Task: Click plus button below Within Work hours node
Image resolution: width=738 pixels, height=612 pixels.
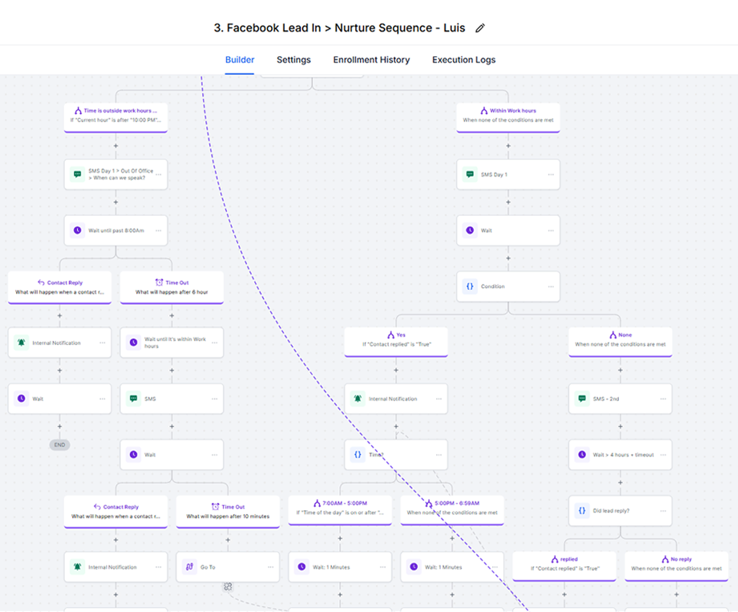Action: 508,146
